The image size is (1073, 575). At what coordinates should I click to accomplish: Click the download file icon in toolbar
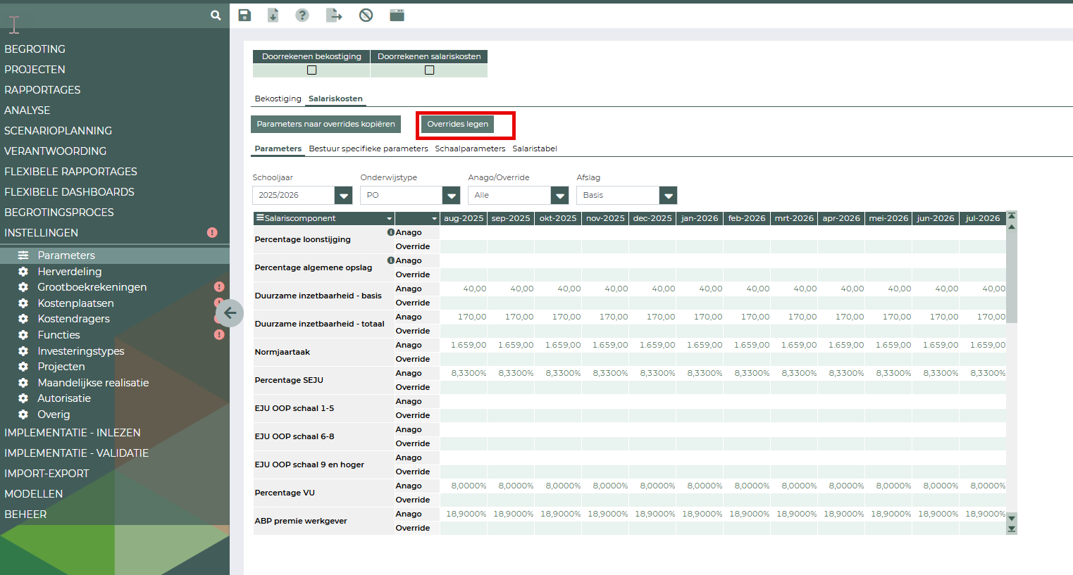coord(273,15)
